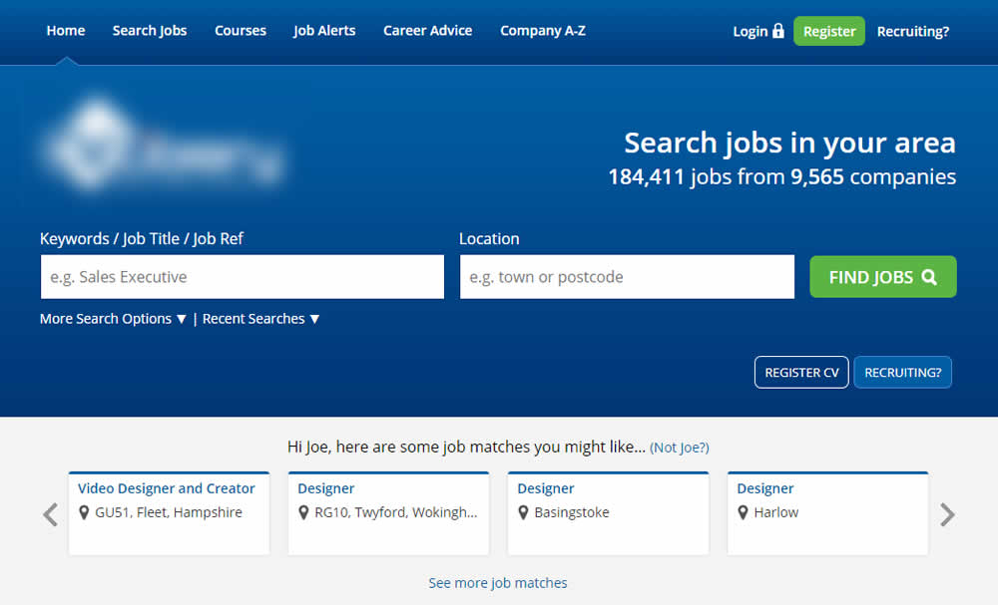Click the map pin icon for Harlow

pyautogui.click(x=743, y=512)
